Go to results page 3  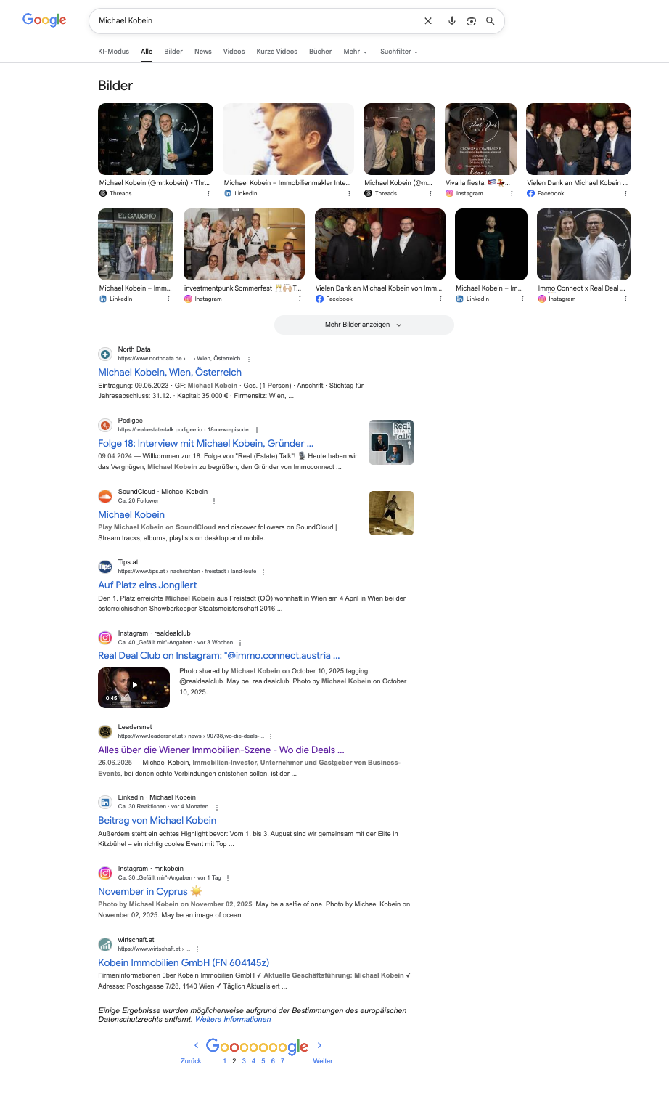tap(244, 1061)
